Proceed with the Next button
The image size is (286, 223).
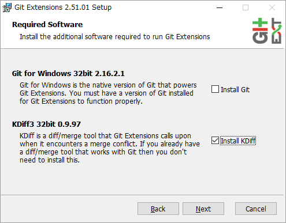(x=203, y=209)
